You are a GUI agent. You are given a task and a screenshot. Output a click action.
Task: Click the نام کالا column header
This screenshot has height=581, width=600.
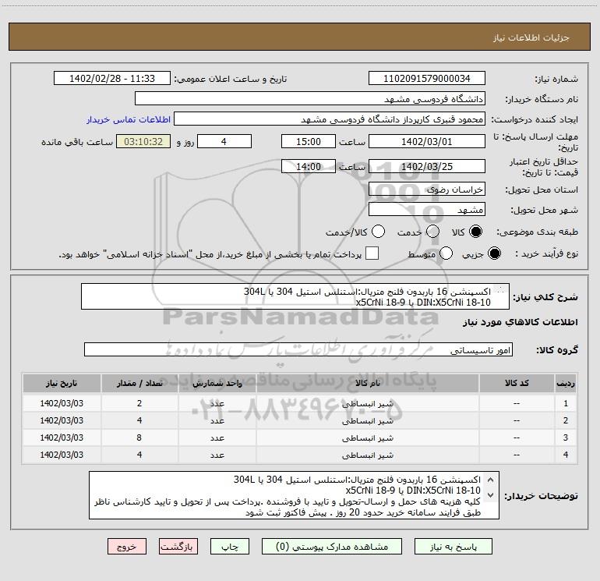point(367,383)
